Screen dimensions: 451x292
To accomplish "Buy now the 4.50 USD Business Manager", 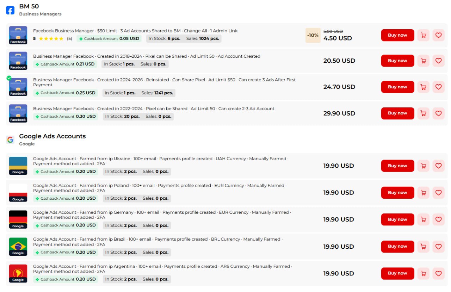I will point(397,35).
